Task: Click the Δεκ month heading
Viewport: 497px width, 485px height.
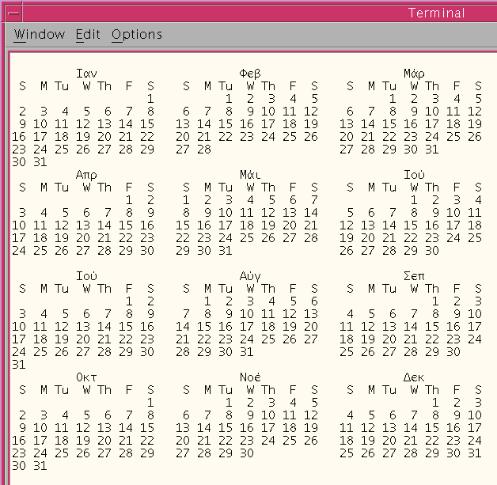Action: click(414, 377)
